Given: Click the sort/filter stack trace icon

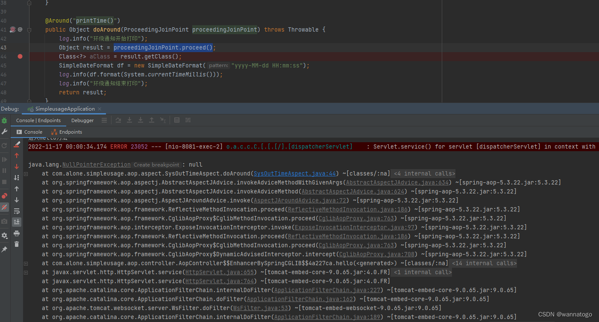Looking at the screenshot, I should tap(17, 178).
